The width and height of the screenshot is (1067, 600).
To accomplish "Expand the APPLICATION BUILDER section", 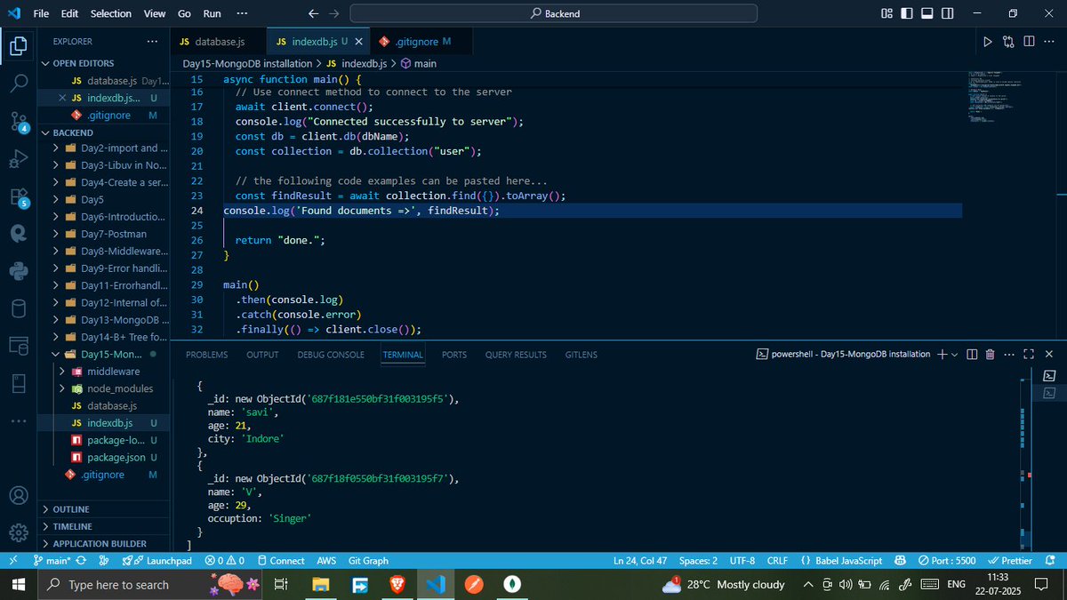I will pos(100,543).
